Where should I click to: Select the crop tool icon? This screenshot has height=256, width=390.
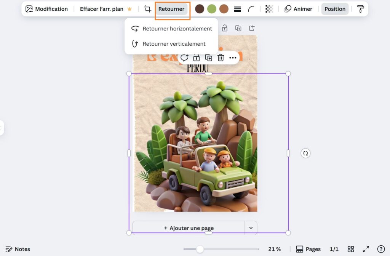coord(147,9)
